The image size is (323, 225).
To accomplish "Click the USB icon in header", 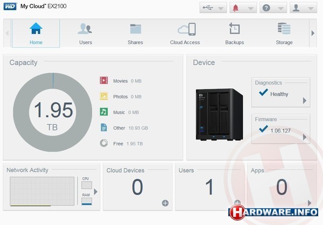I will pyautogui.click(x=208, y=8).
